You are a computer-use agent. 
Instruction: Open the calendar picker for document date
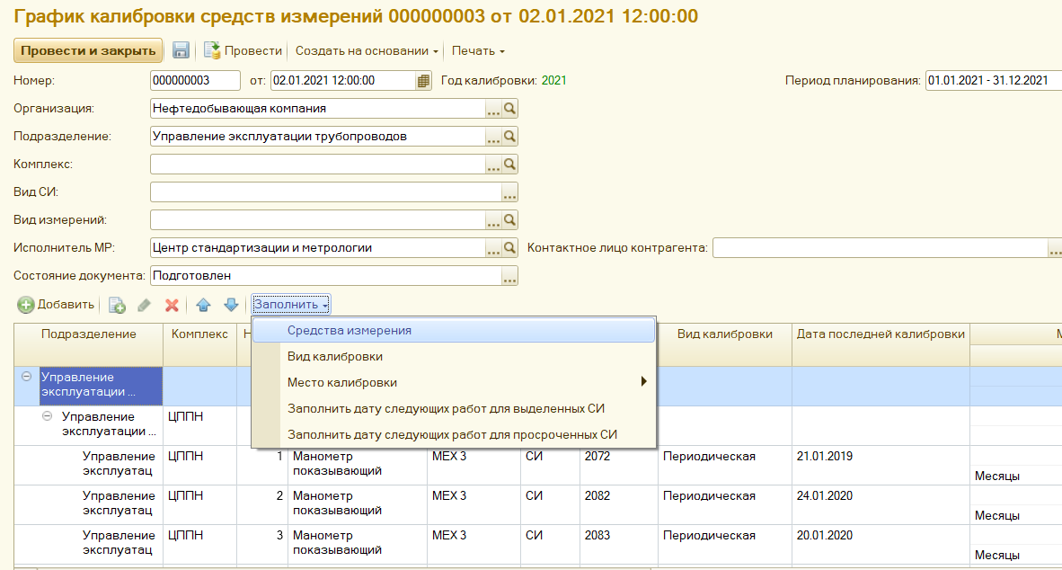pos(423,81)
